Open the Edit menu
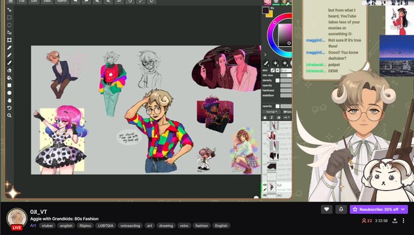Screen dimensions: 414x235 click(x=34, y=1)
